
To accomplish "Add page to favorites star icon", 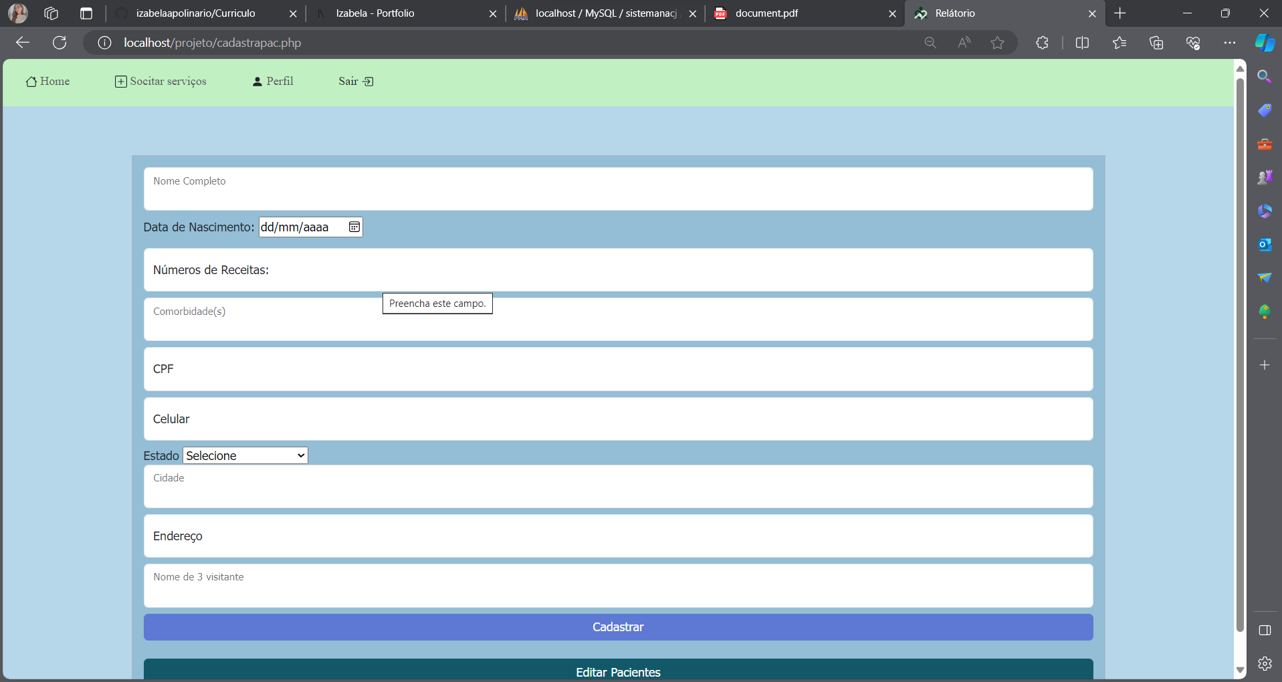I will coord(997,43).
